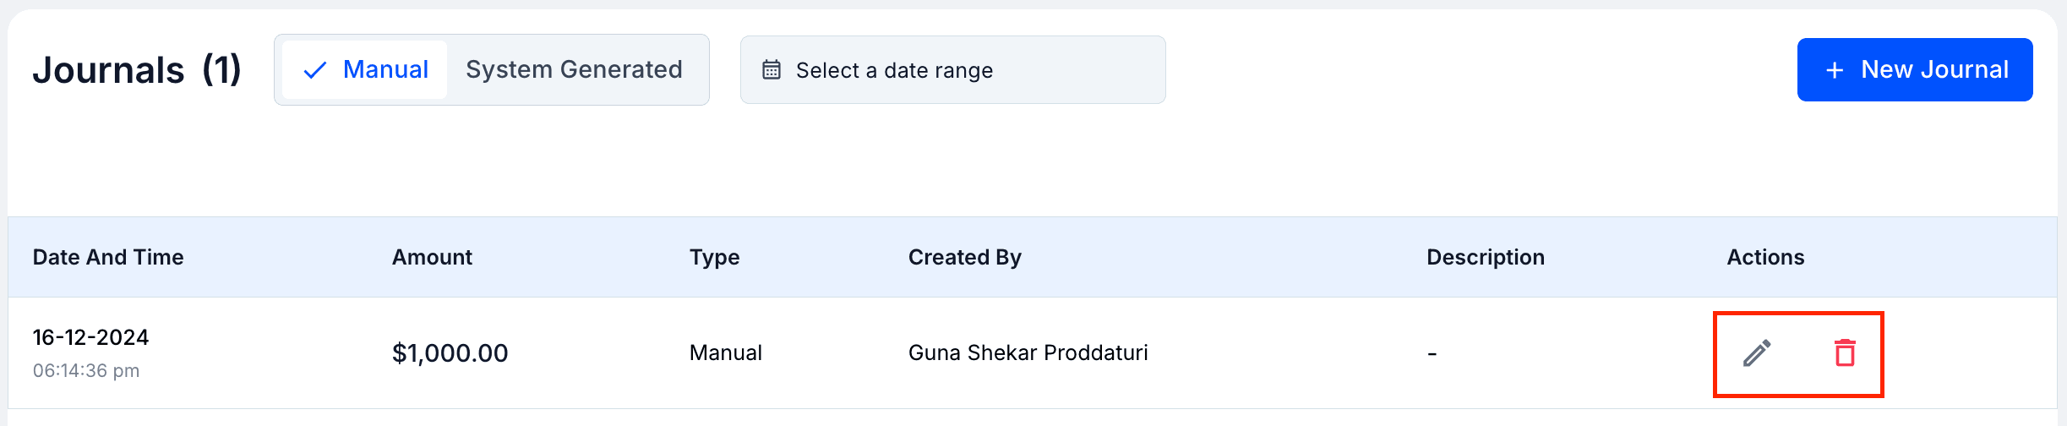Open the Select a date range field
Screen dimensions: 2067x426
(952, 70)
